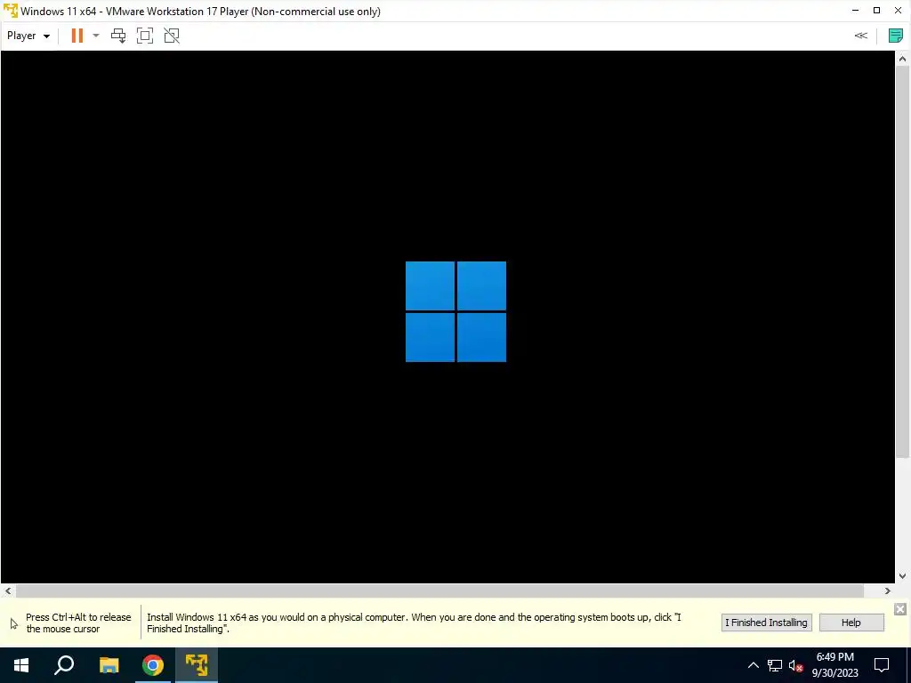Click the Windows 11 boot logo in the VM
Image resolution: width=911 pixels, height=683 pixels.
coord(455,312)
